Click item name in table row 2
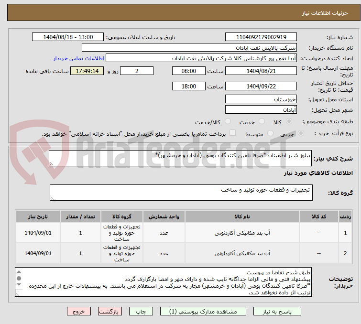Image resolution: width=361 pixels, height=324 pixels. [242, 253]
